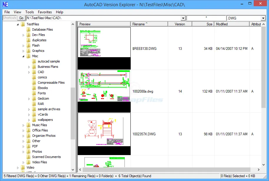Screen dimensions: 269x181
Task: Click the 1002088a.dwg preview thumbnail
Action: tap(104, 91)
